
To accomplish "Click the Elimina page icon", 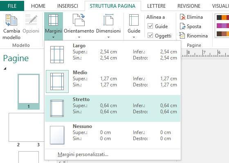I will click(x=182, y=17).
